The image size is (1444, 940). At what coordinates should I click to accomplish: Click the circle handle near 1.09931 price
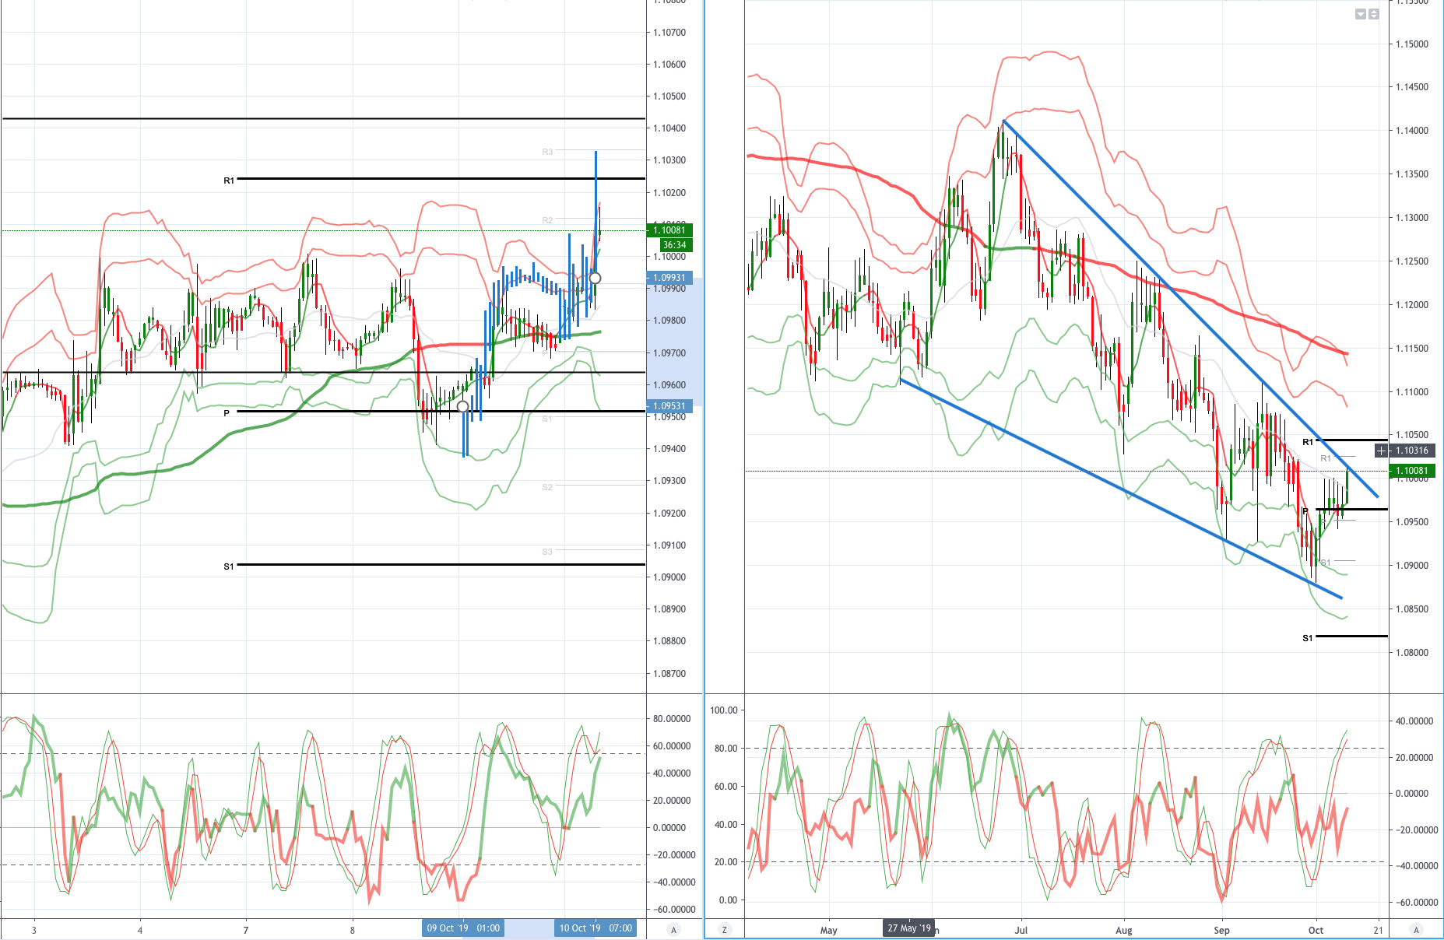click(x=595, y=278)
